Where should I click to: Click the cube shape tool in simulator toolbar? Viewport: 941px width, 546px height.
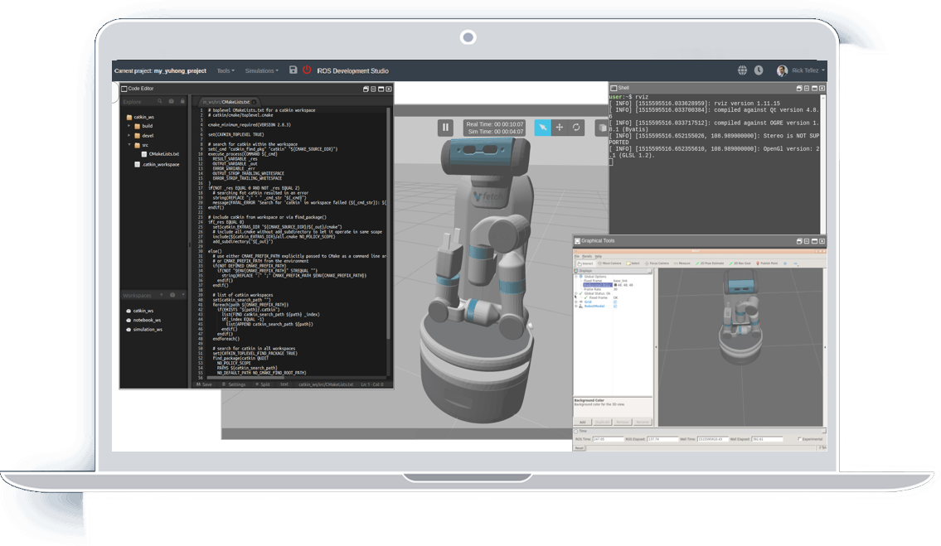pos(602,128)
